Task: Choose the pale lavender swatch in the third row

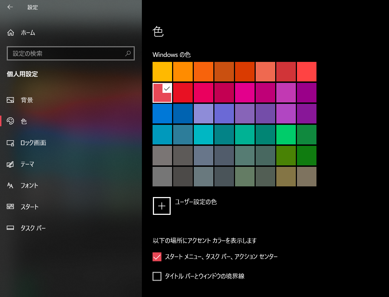Action: coord(203,113)
